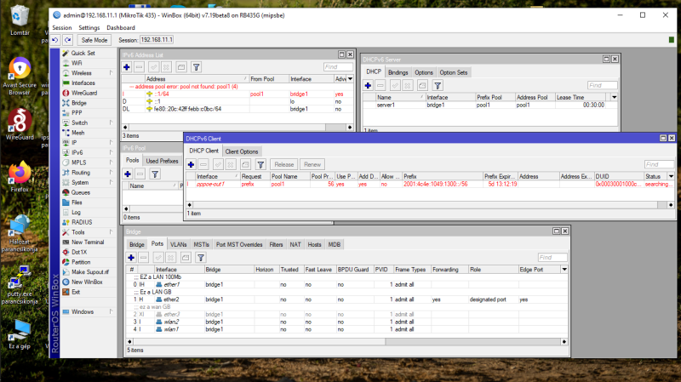This screenshot has width=681, height=382.
Task: Open column dropdown in DHCPv6 Client table
Action: pyautogui.click(x=671, y=176)
